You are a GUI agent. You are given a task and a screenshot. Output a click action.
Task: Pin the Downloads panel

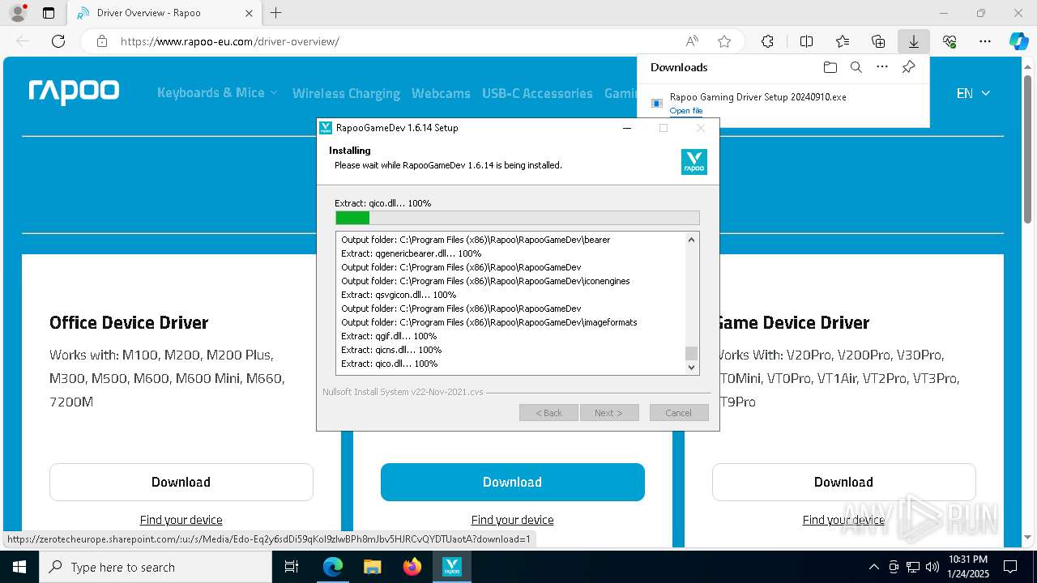[x=909, y=67]
